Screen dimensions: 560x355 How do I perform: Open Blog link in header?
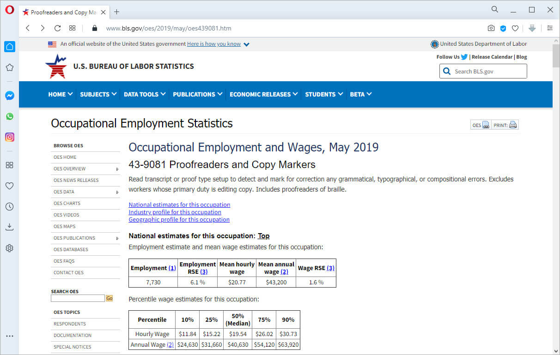pos(522,57)
